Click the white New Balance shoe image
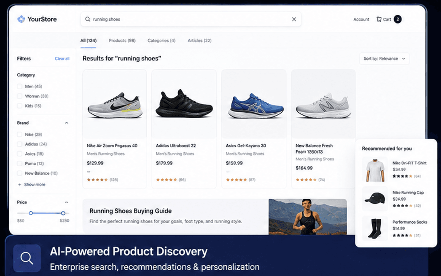The height and width of the screenshot is (276, 441). click(x=323, y=106)
